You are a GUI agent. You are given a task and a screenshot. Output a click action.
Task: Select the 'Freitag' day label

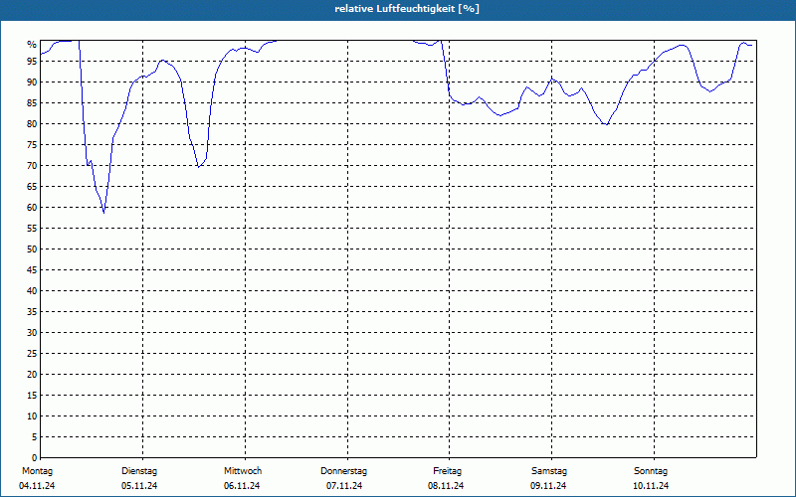click(x=447, y=471)
